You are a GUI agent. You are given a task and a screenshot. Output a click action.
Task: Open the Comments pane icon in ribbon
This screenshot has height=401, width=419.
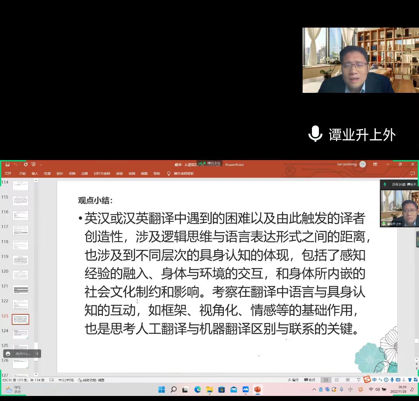412,174
